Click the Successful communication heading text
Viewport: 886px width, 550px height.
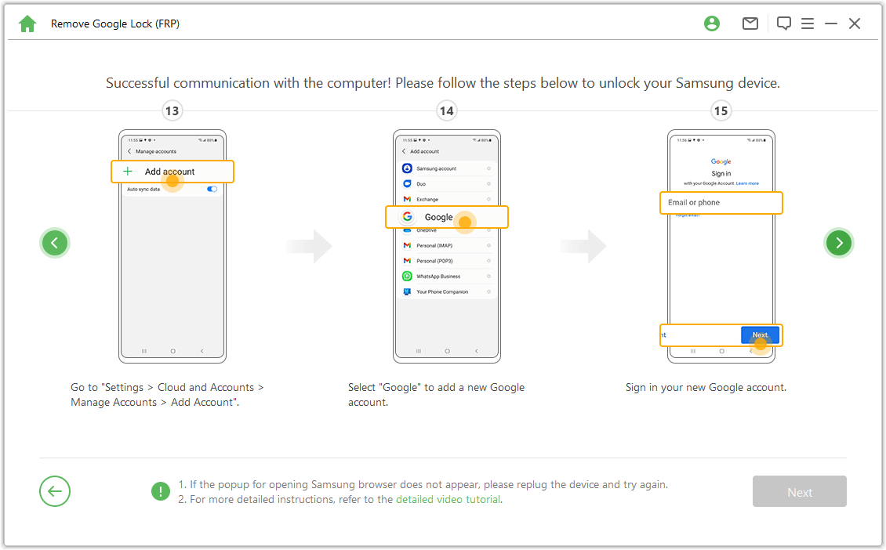[443, 83]
